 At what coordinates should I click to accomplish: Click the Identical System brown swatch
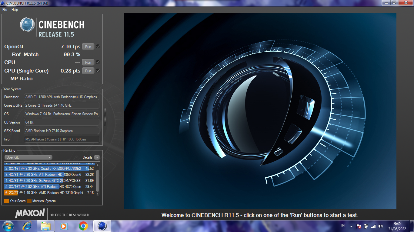click(29, 201)
